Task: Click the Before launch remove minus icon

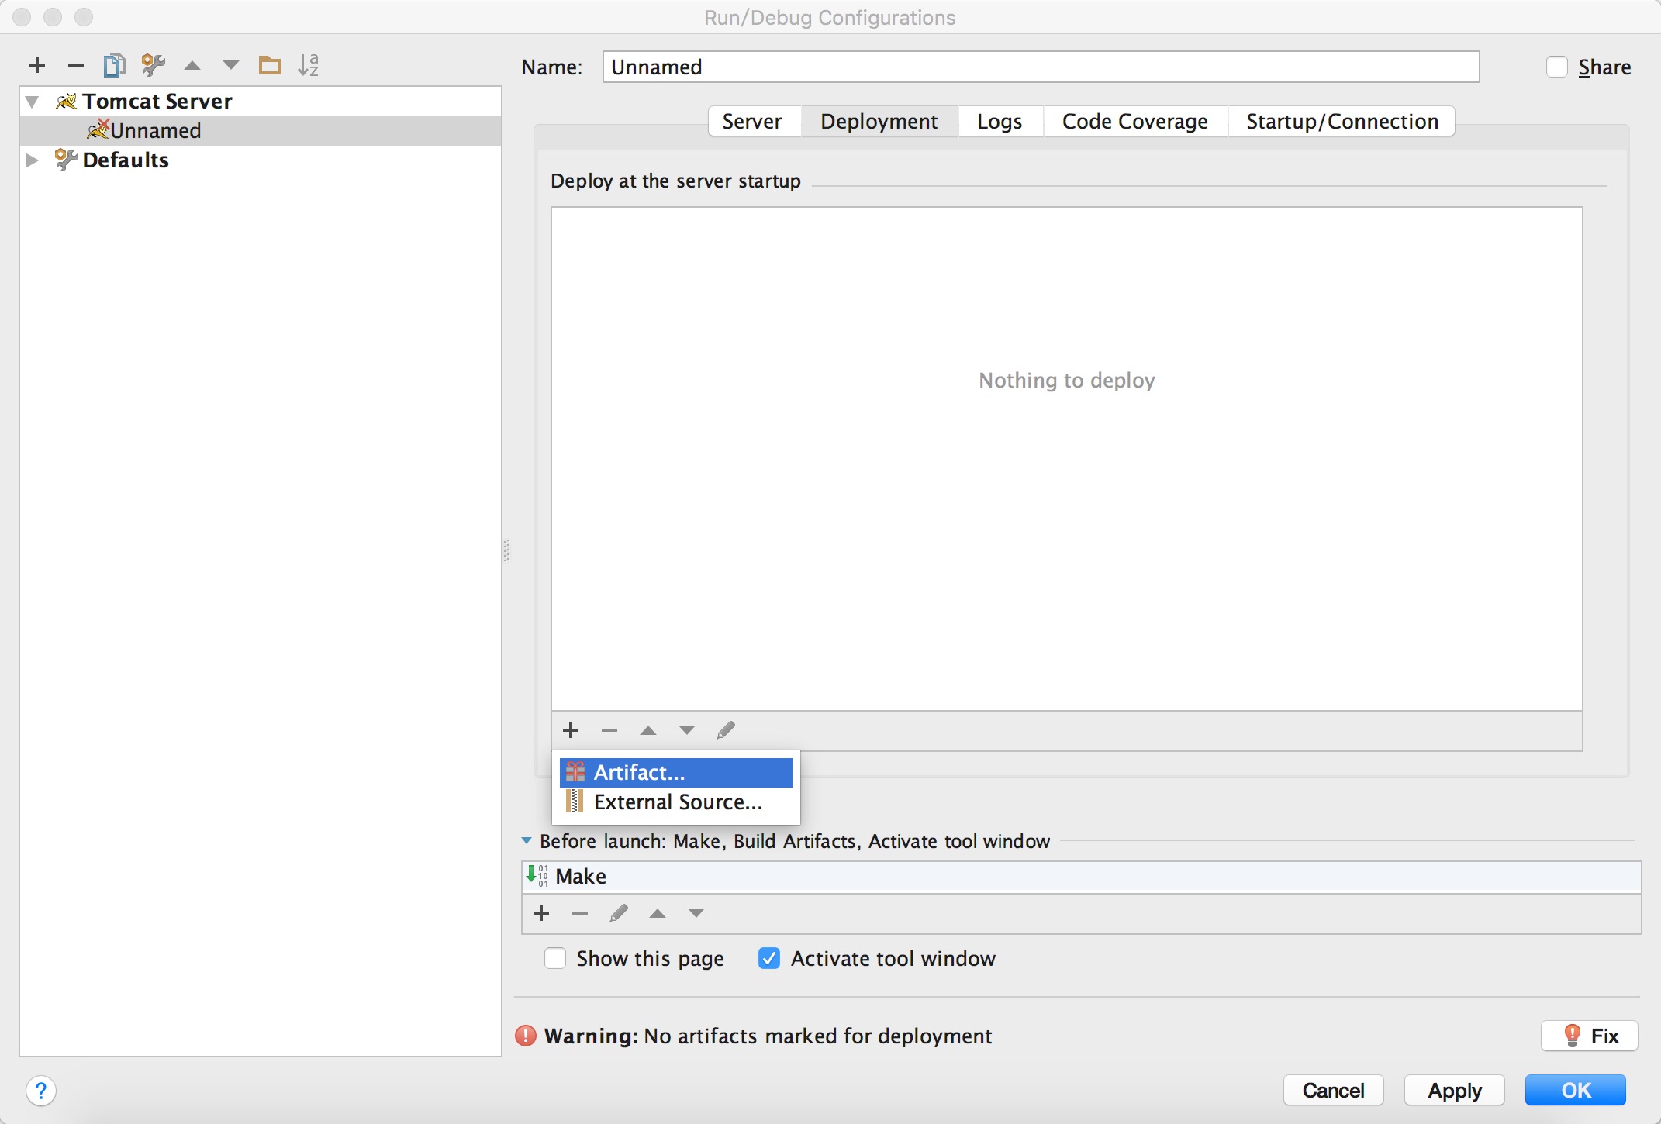Action: [x=581, y=912]
